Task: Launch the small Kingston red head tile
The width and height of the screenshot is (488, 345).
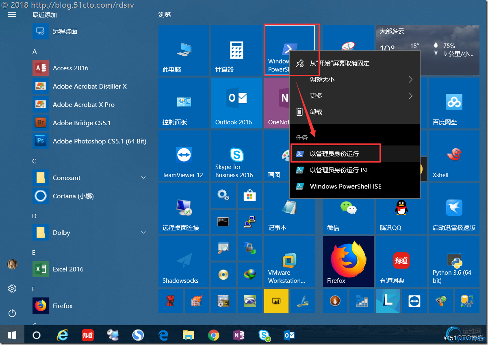Action: (x=171, y=301)
